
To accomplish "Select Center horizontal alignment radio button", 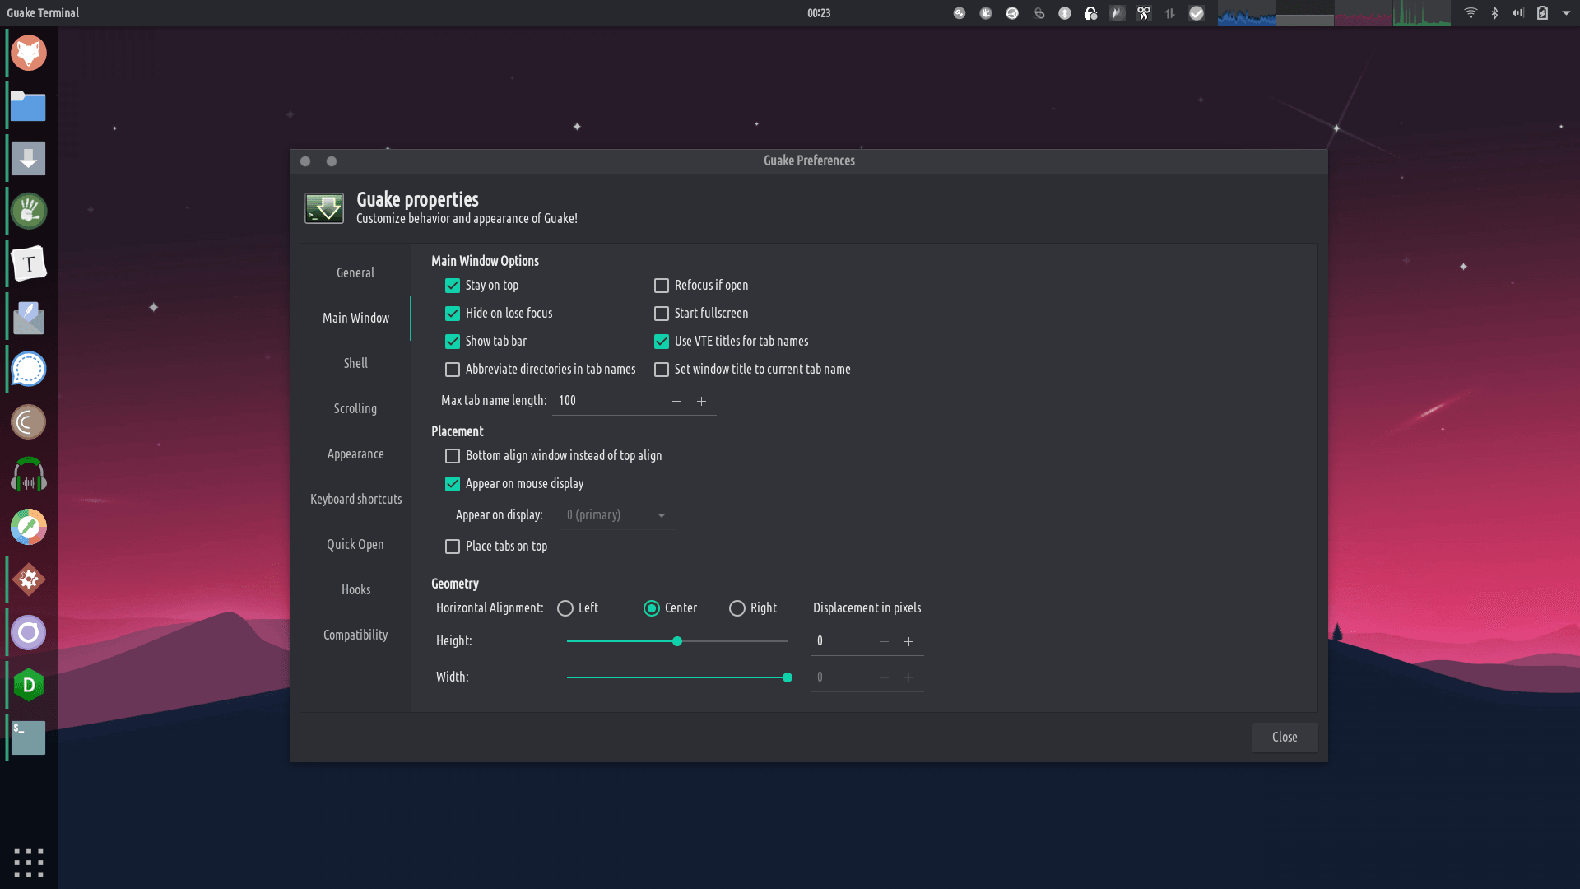I will [649, 607].
